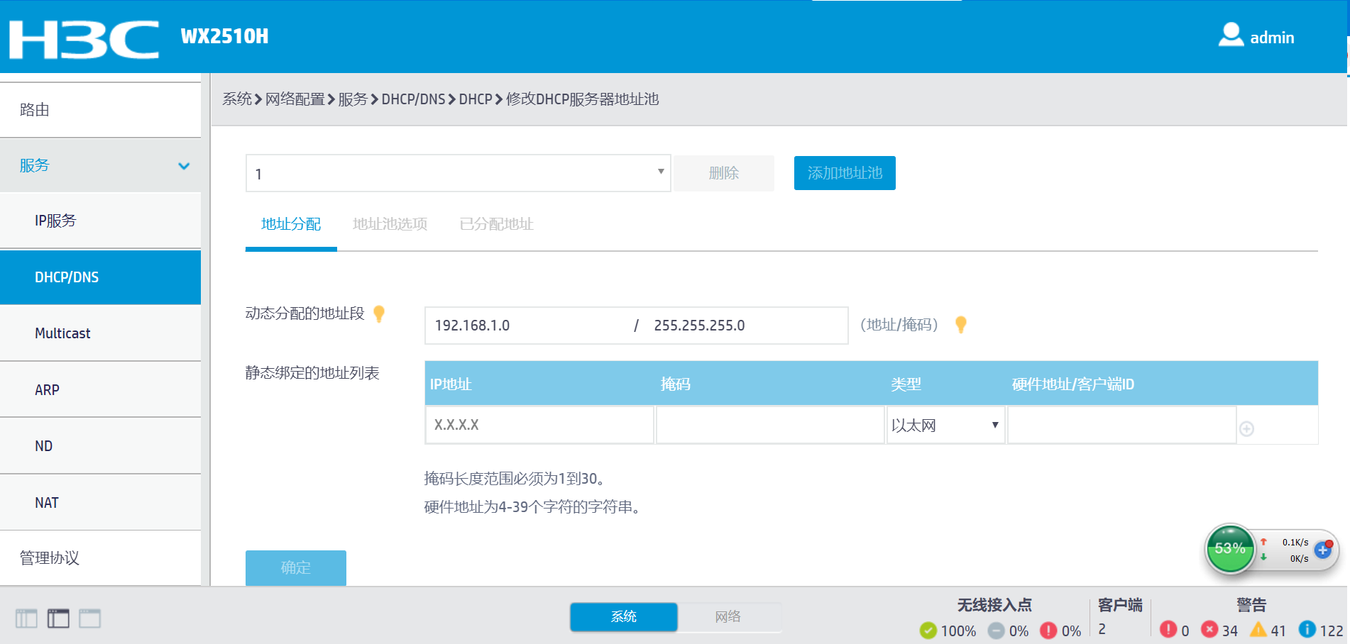This screenshot has height=644, width=1350.
Task: Open 路由 in the sidebar
Action: pyautogui.click(x=100, y=110)
